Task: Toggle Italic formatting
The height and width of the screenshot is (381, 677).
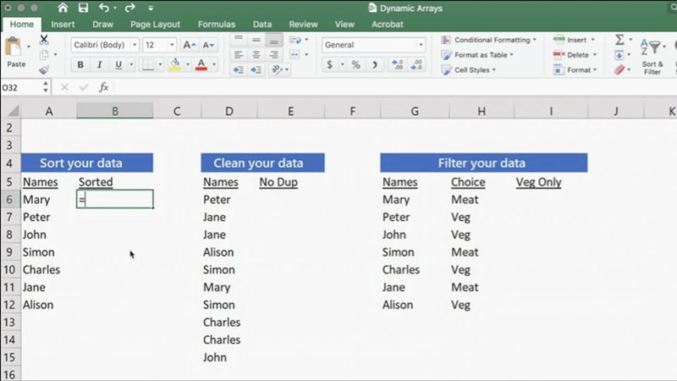Action: click(x=100, y=65)
